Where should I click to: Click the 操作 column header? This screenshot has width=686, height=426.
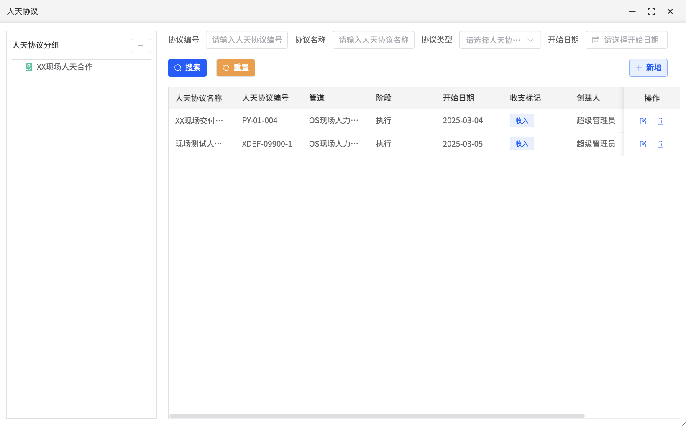pyautogui.click(x=652, y=98)
